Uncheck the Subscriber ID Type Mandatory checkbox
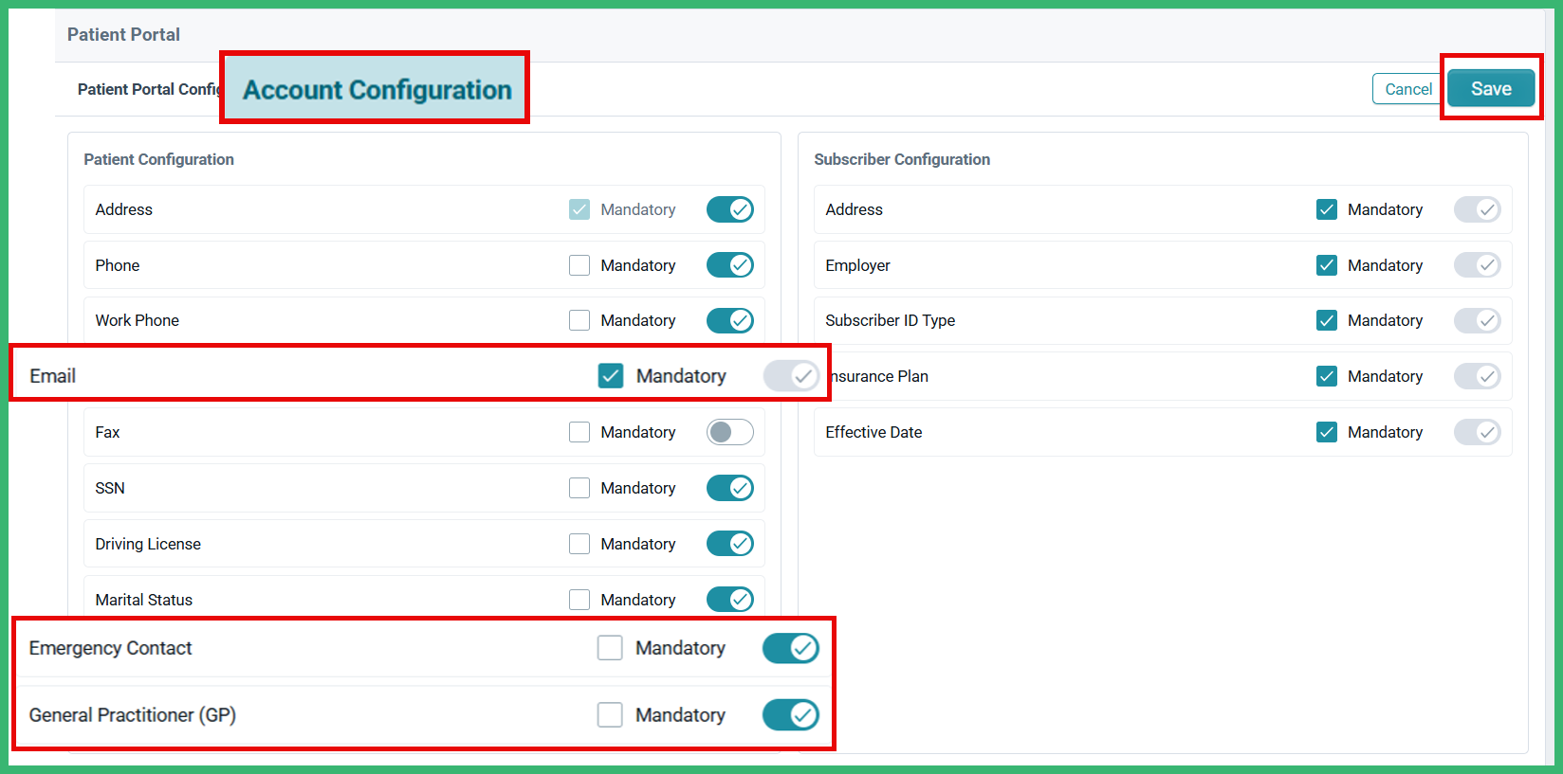This screenshot has width=1563, height=774. click(x=1327, y=320)
